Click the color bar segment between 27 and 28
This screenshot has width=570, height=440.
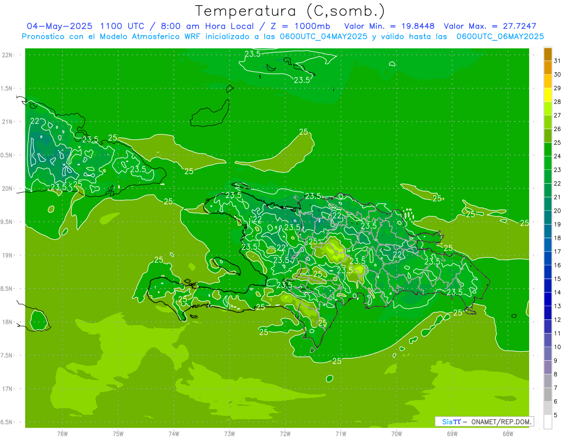pyautogui.click(x=548, y=109)
